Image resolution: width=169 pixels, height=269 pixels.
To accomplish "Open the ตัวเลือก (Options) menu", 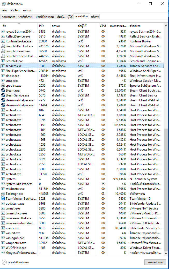I will tap(15, 10).
